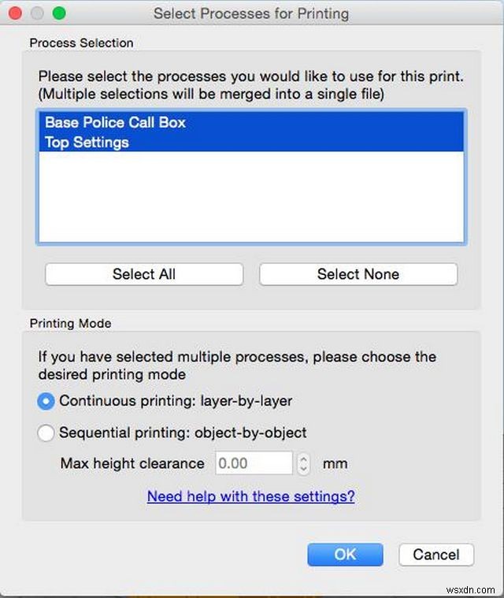
Task: Increase max height clearance with the up arrow
Action: pos(304,458)
